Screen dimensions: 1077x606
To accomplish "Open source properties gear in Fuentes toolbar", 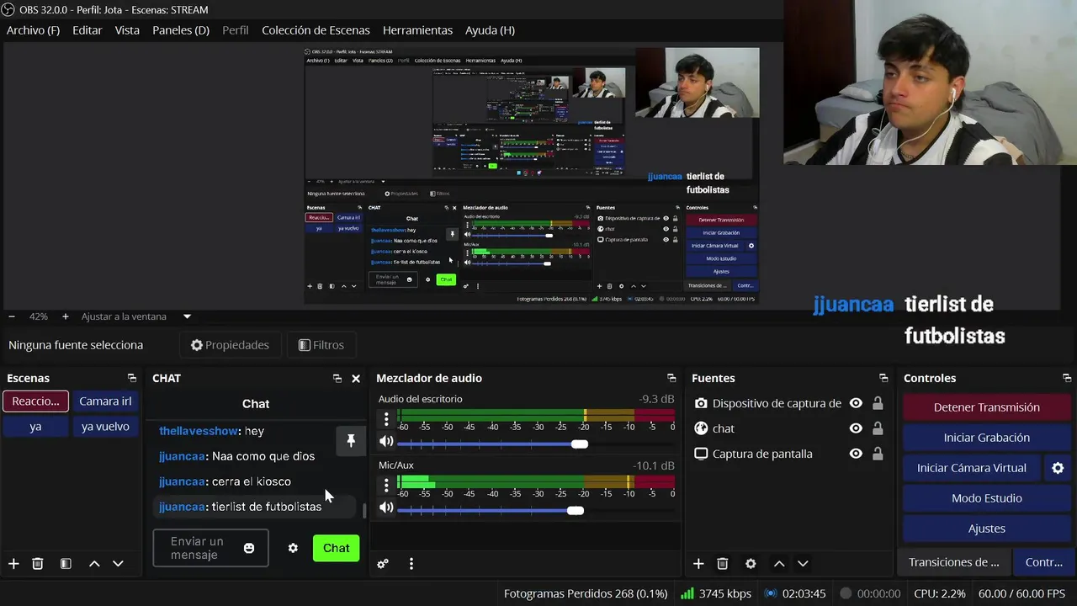I will coord(751,564).
